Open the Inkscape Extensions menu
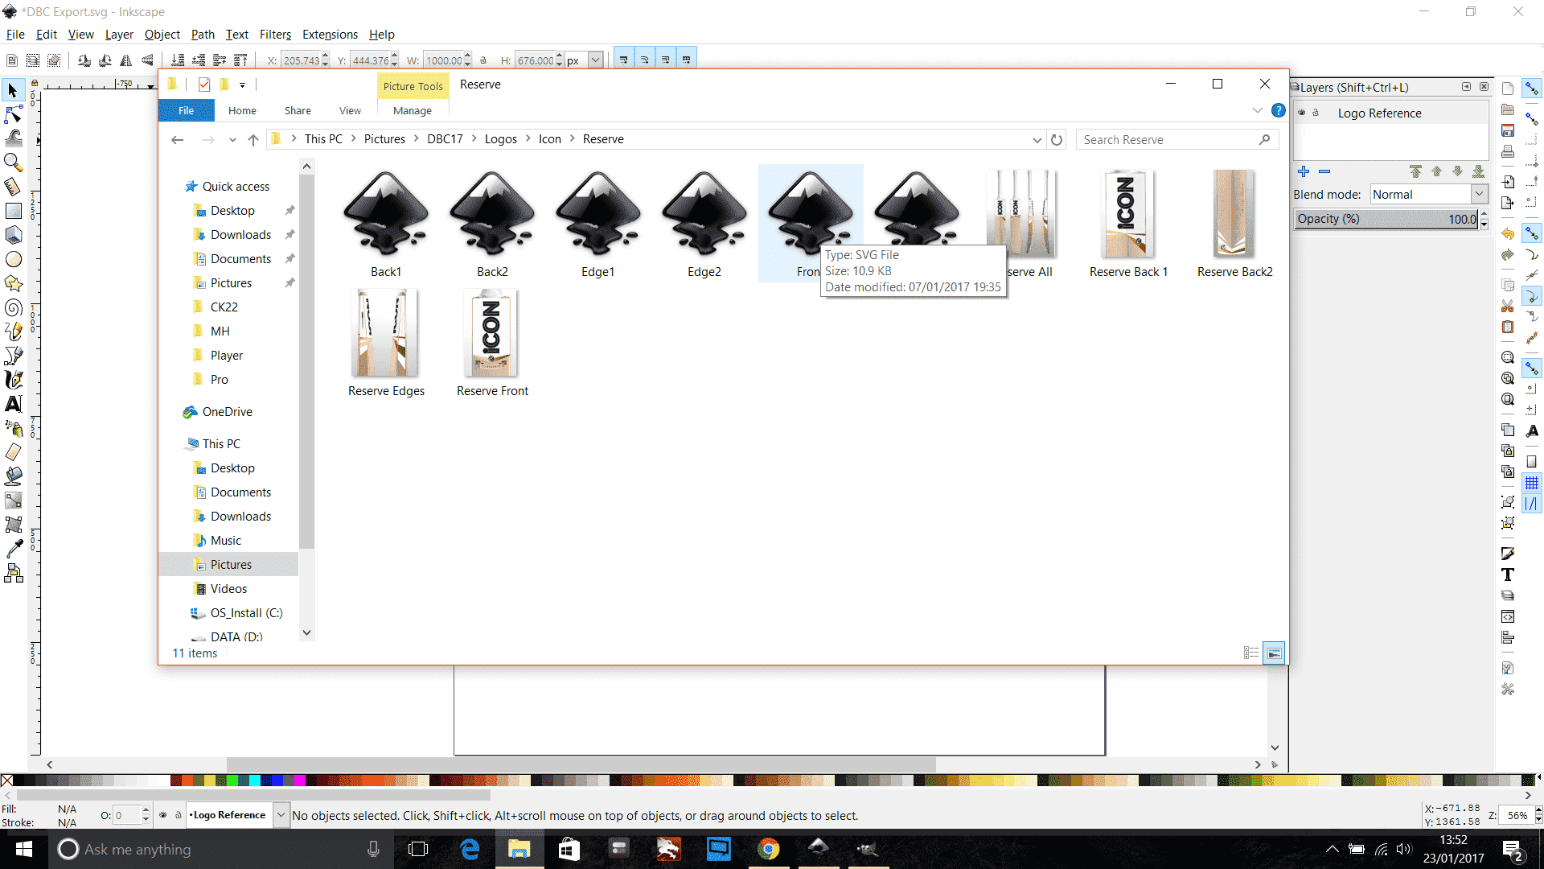Viewport: 1544px width, 869px height. (x=330, y=35)
